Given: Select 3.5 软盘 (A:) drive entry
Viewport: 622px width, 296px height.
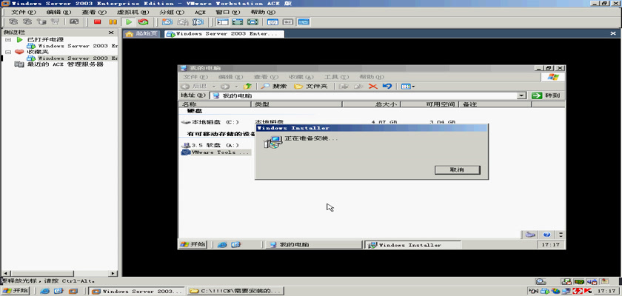Looking at the screenshot, I should [x=210, y=145].
